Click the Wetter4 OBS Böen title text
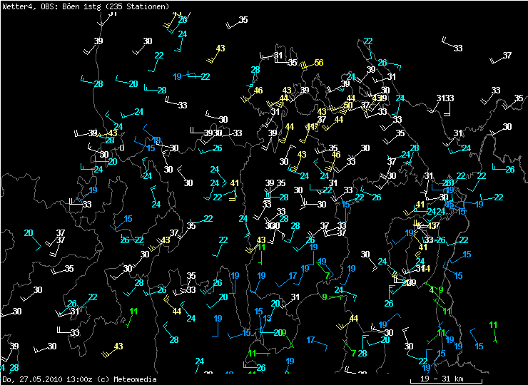The width and height of the screenshot is (528, 385). pyautogui.click(x=41, y=6)
